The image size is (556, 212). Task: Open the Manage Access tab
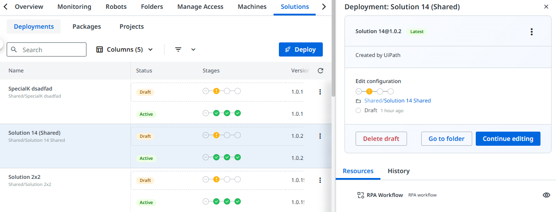pyautogui.click(x=200, y=7)
